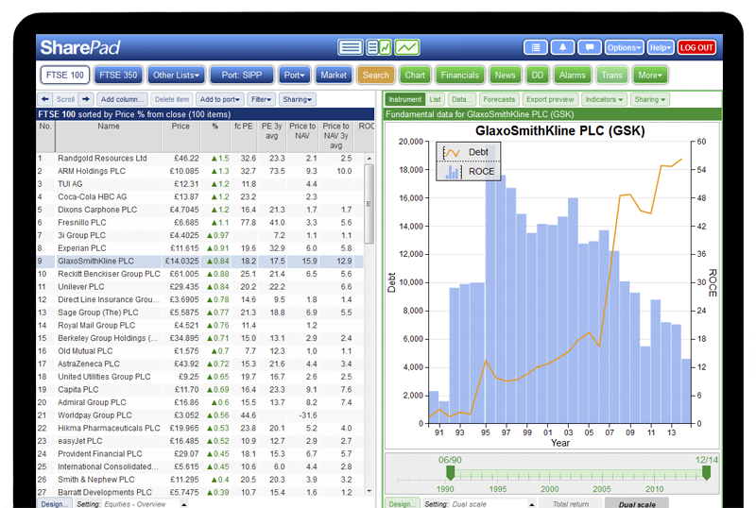756x508 pixels.
Task: Select split list and chart layout
Action: click(x=378, y=47)
